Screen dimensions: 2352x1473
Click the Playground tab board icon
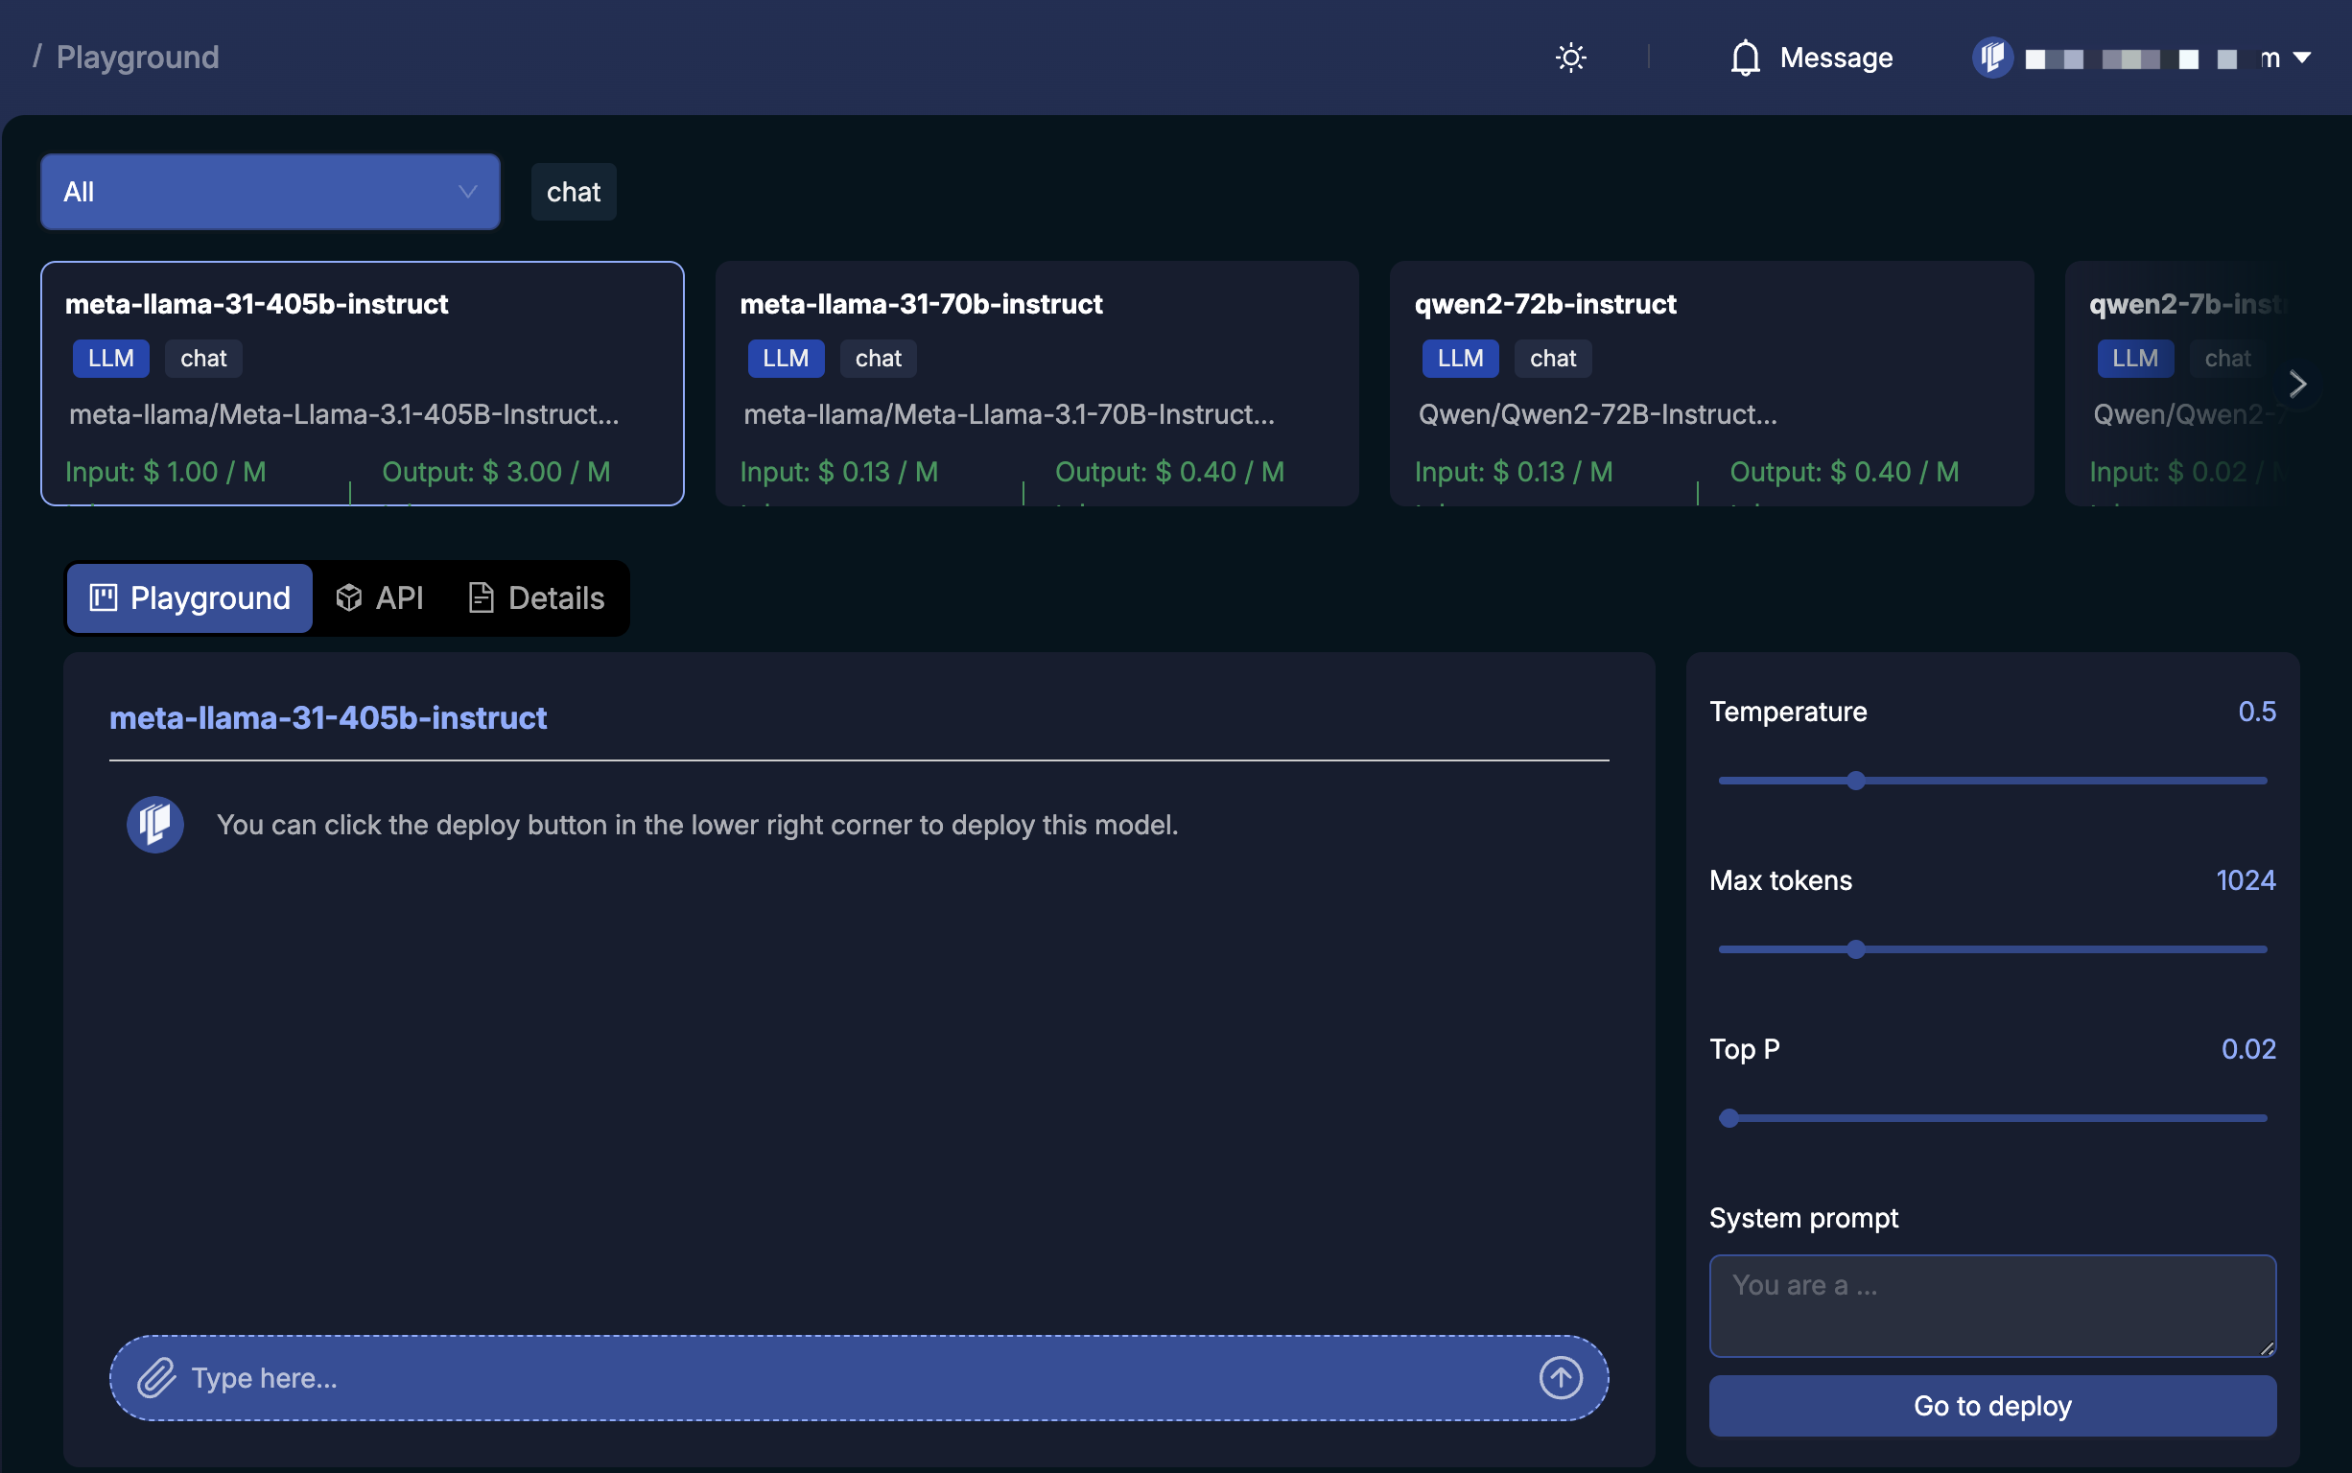click(104, 597)
